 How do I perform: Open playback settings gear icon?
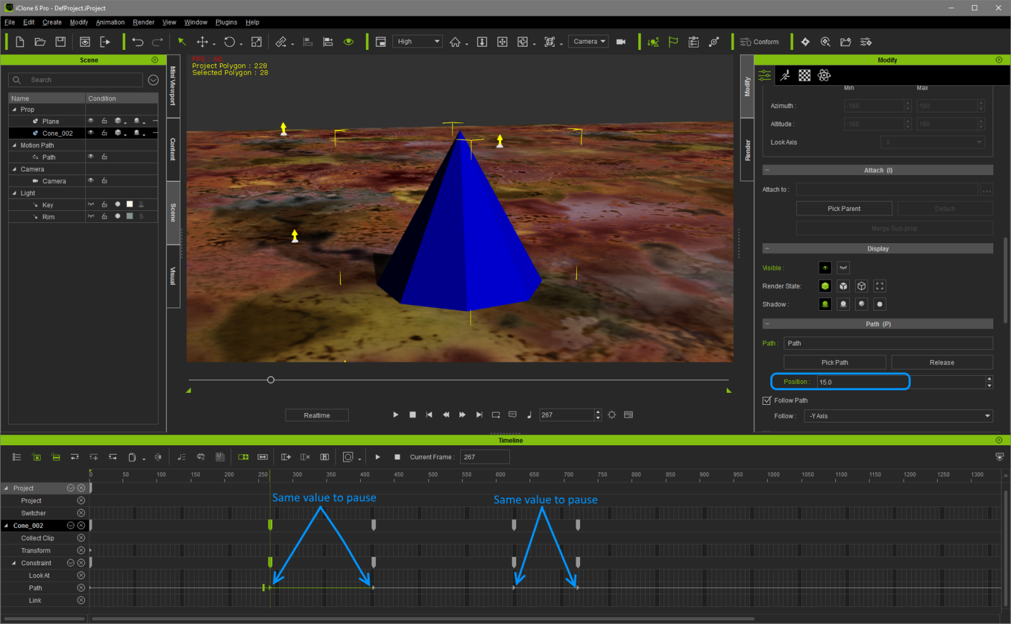612,415
